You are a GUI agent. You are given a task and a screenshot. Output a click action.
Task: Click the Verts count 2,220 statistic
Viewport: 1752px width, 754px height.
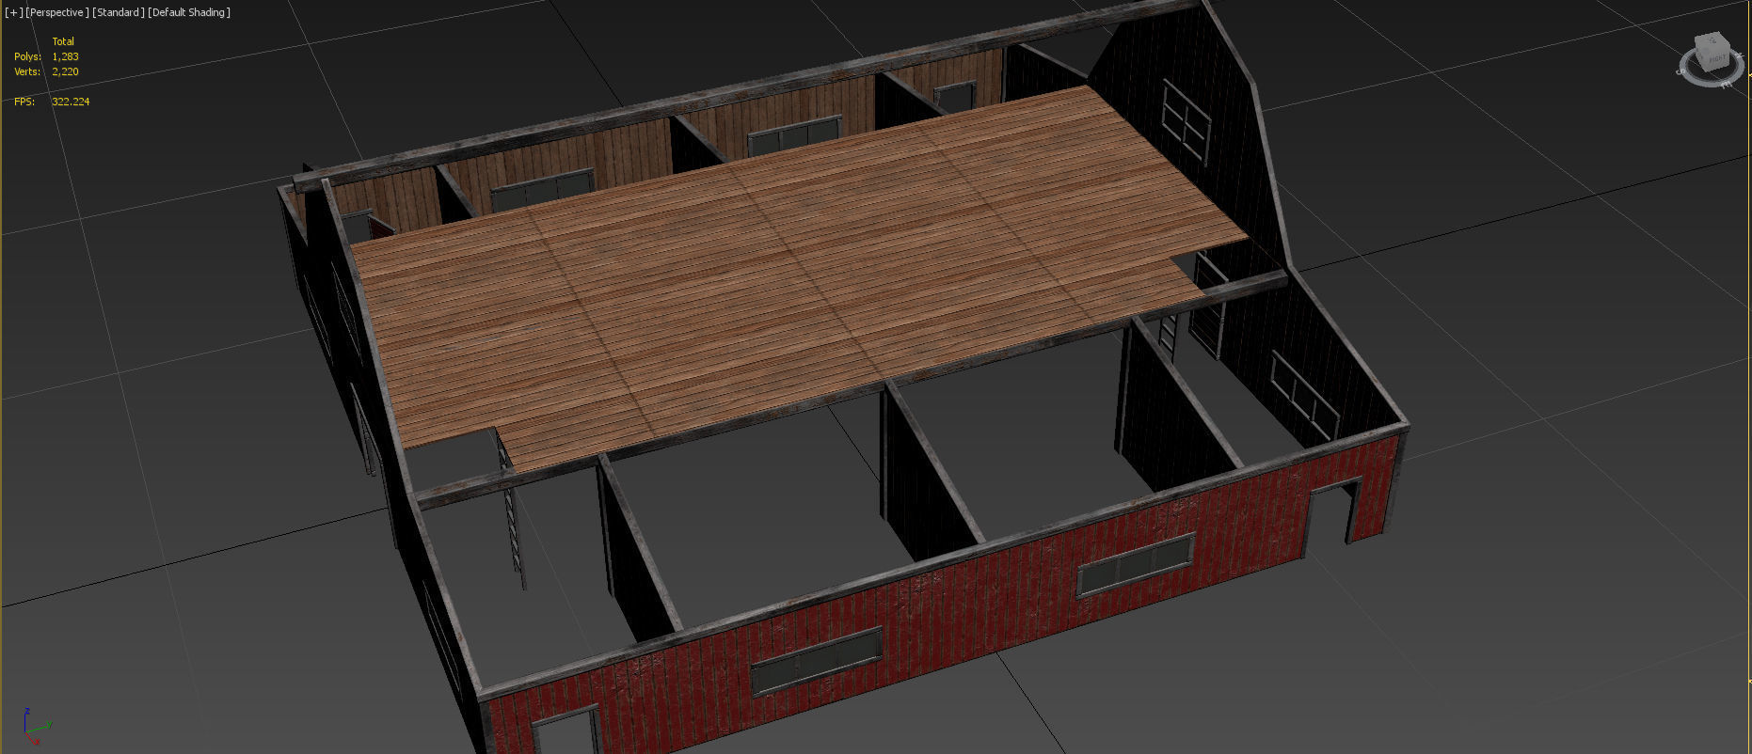[65, 71]
